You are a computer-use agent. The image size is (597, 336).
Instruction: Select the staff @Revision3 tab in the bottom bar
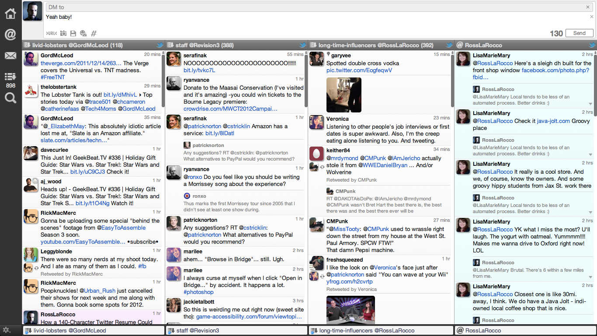[236, 330]
